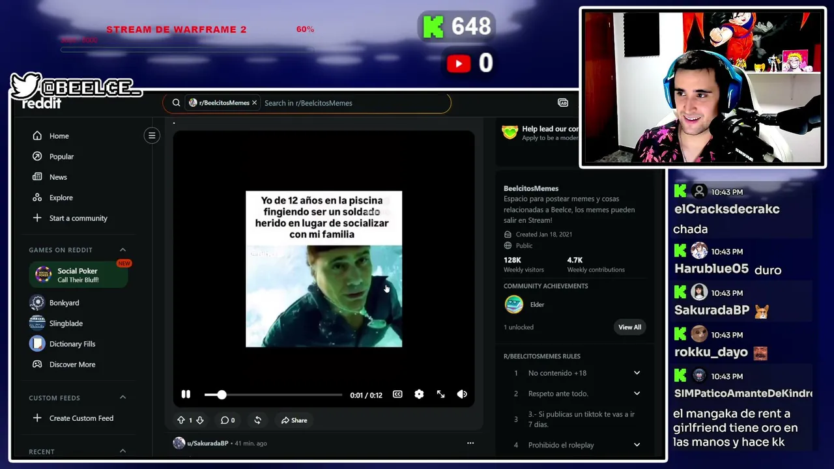834x469 pixels.
Task: Remove the r/BeelcitosMemes search filter chip
Action: pos(254,103)
